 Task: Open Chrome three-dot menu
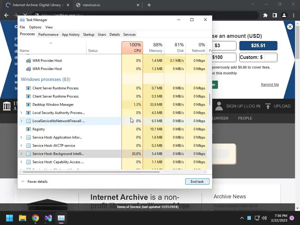coord(294,15)
